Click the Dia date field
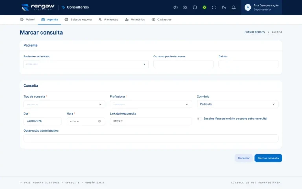The image size is (302, 189). pos(42,121)
